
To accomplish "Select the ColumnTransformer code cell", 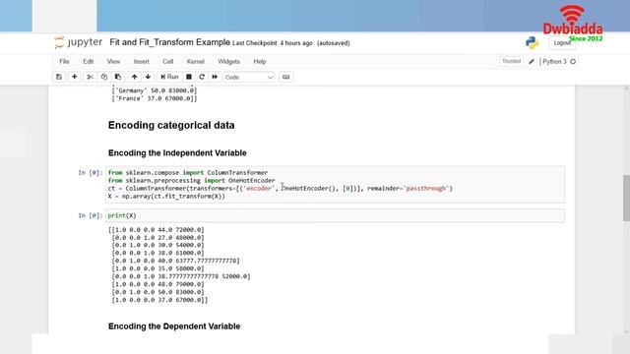I will (335, 184).
